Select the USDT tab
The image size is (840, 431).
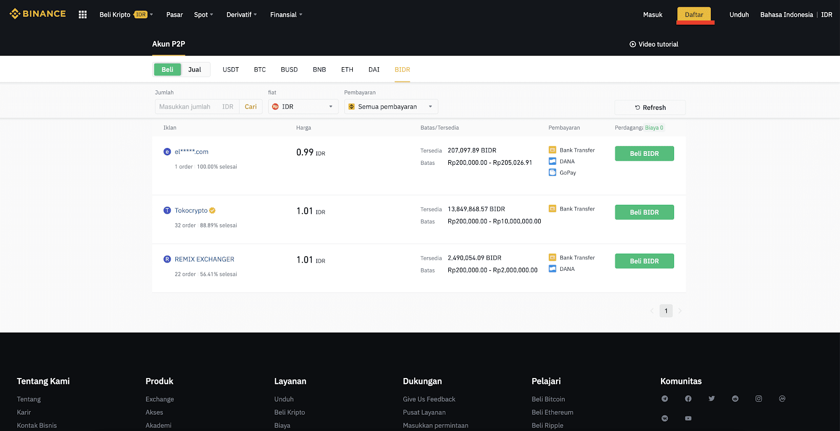[230, 69]
